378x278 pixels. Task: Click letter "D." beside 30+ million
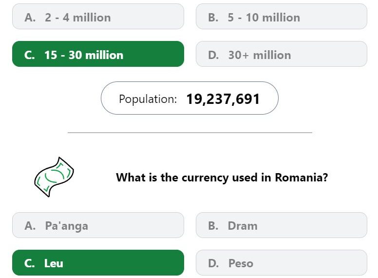click(213, 55)
